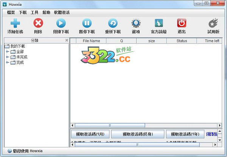Click download list horizontal scrollbar thumb

click(x=110, y=125)
